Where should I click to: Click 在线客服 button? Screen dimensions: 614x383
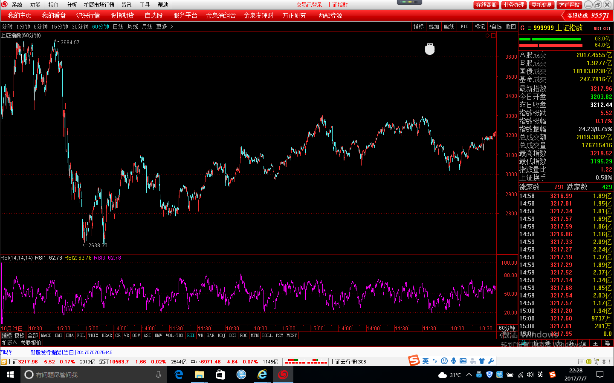pyautogui.click(x=487, y=5)
